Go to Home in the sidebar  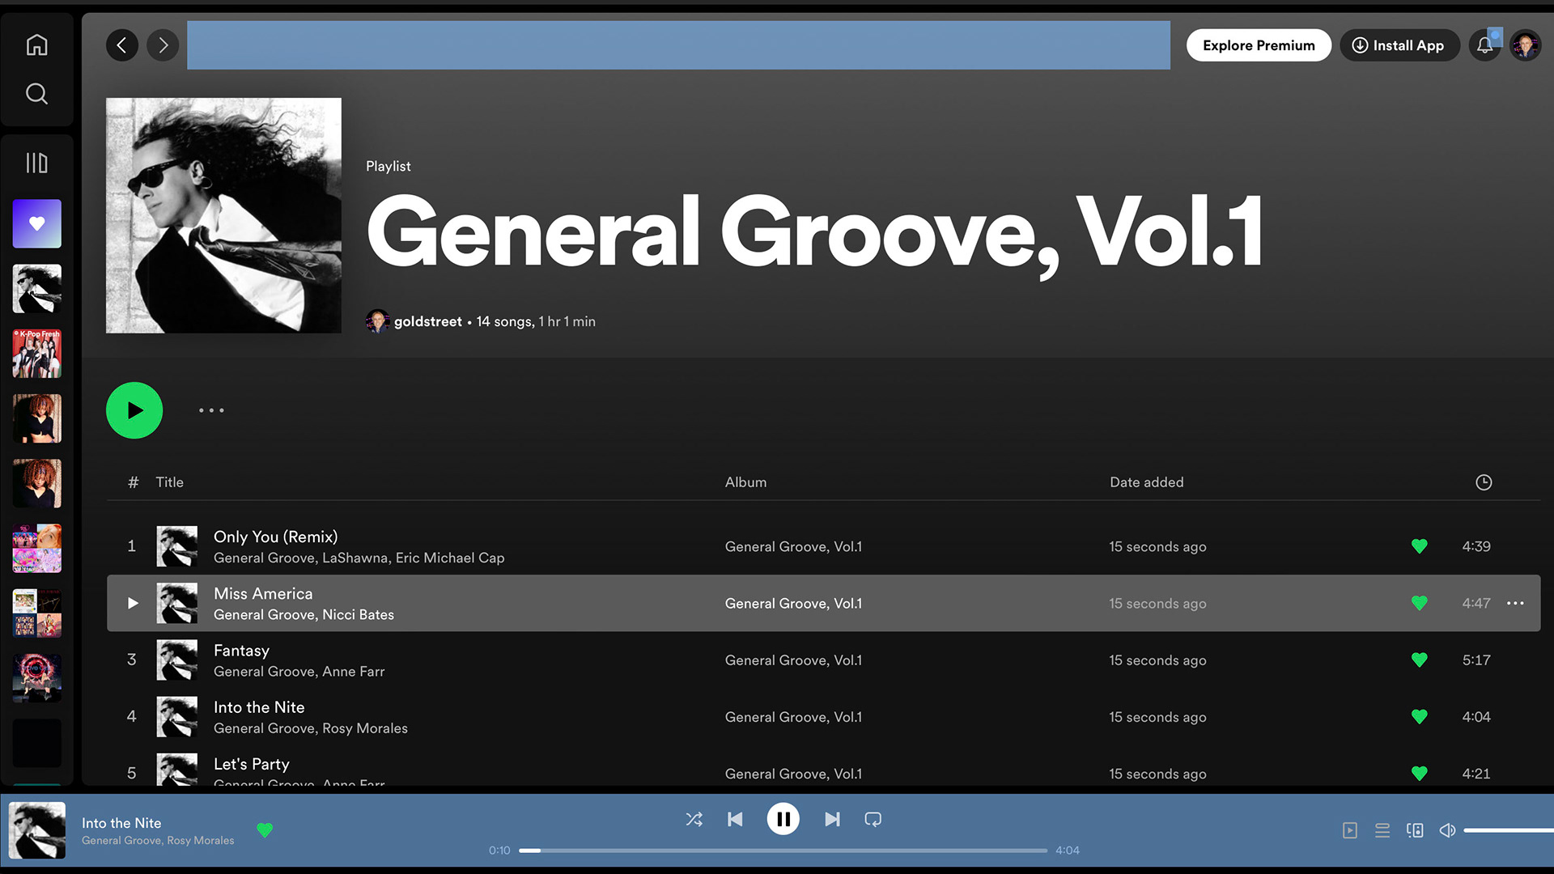(36, 45)
